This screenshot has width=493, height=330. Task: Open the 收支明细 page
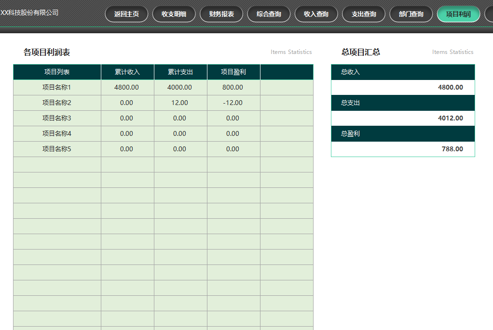point(174,14)
